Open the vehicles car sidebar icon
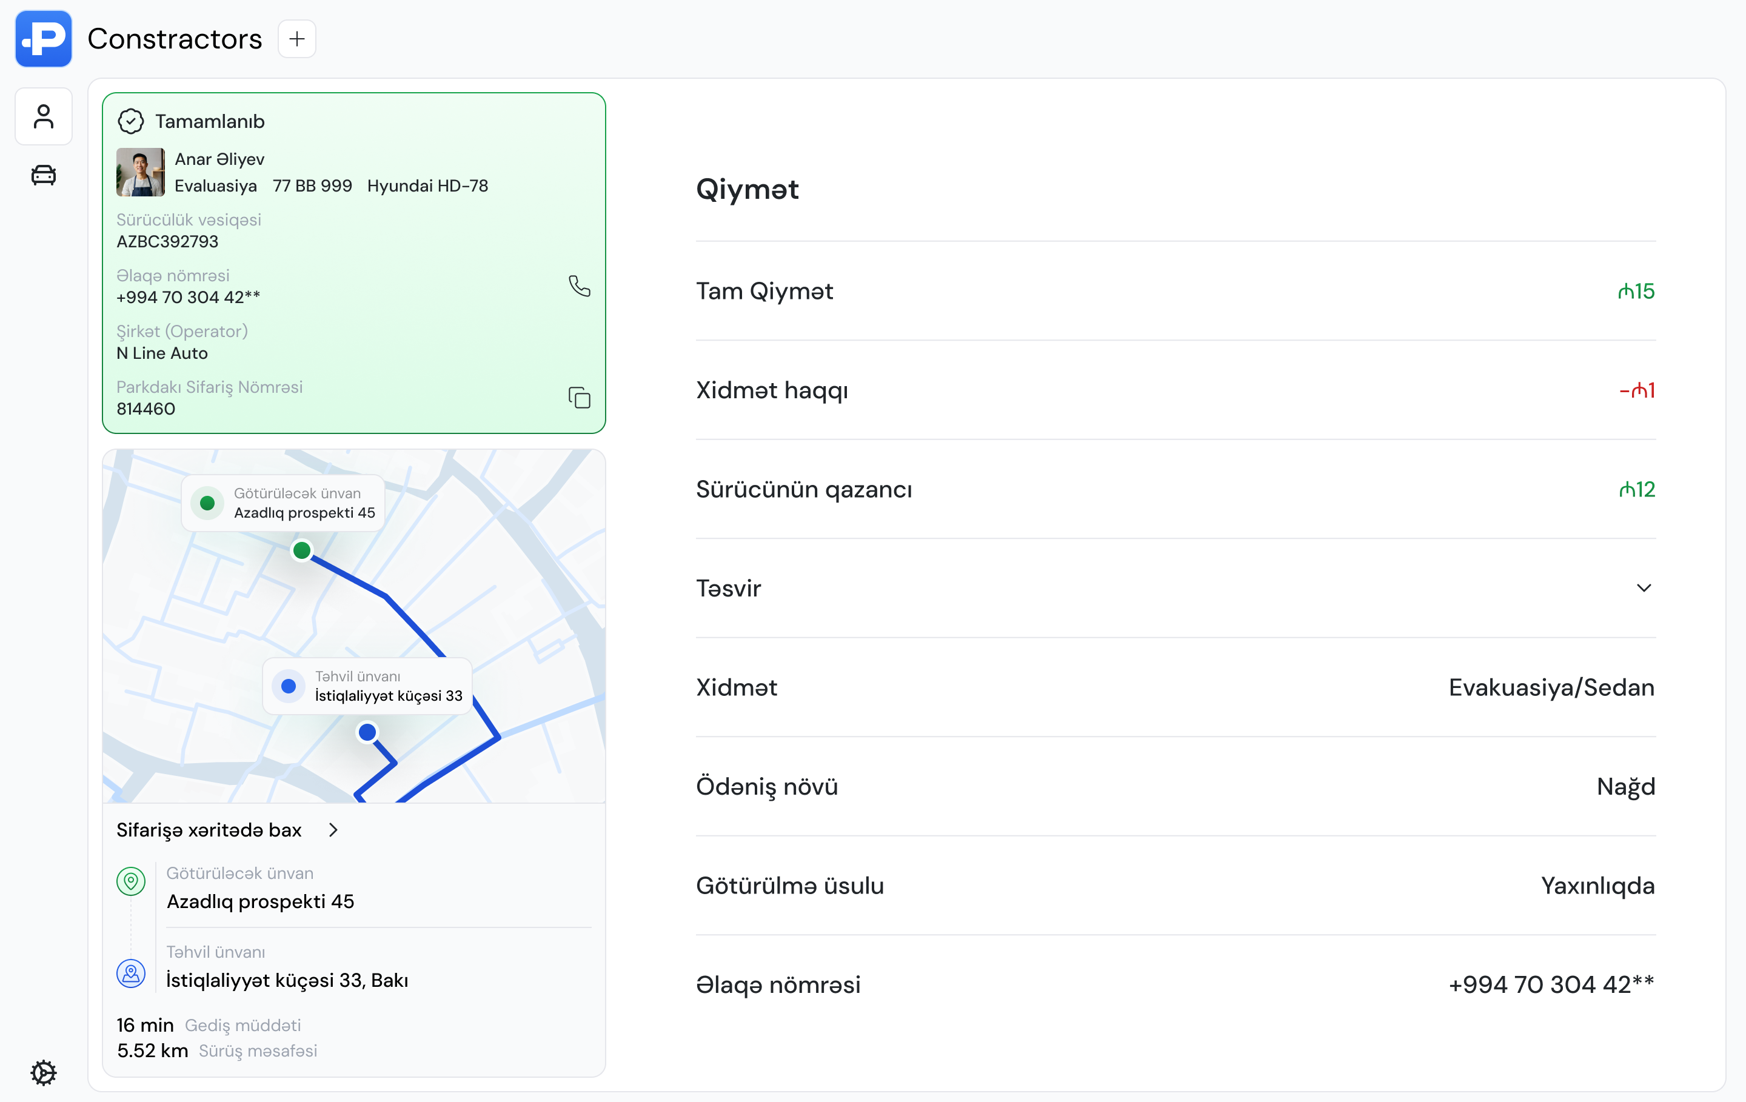 pos(44,175)
